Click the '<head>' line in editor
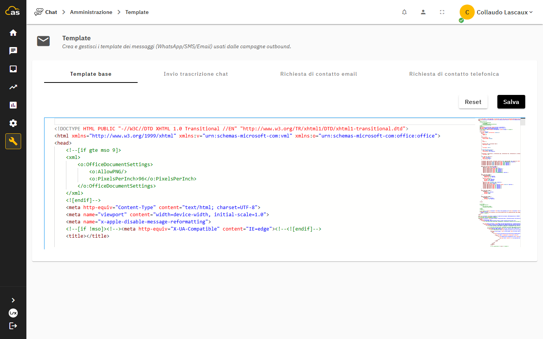The image size is (543, 339). (63, 143)
